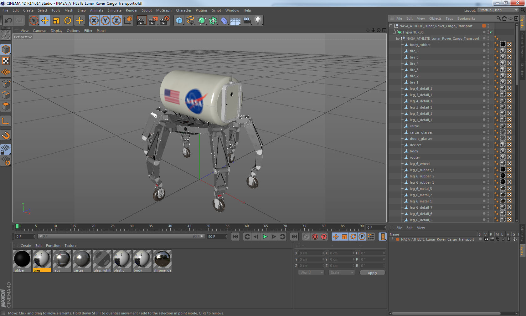Toggle the Z axis lock
This screenshot has width=526, height=316.
[116, 21]
